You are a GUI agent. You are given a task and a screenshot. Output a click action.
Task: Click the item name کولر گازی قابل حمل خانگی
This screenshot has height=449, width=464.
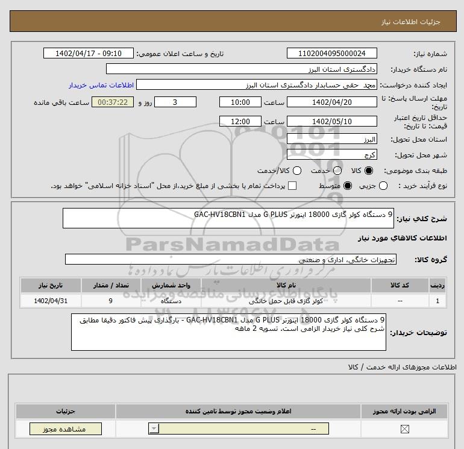[286, 301]
